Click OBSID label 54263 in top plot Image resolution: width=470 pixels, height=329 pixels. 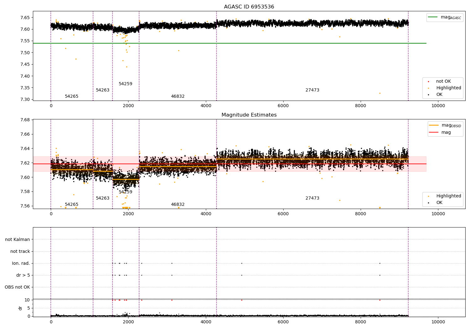[x=102, y=90]
